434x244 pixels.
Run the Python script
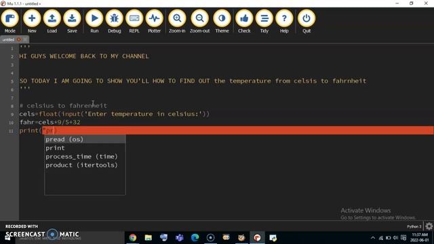94,21
